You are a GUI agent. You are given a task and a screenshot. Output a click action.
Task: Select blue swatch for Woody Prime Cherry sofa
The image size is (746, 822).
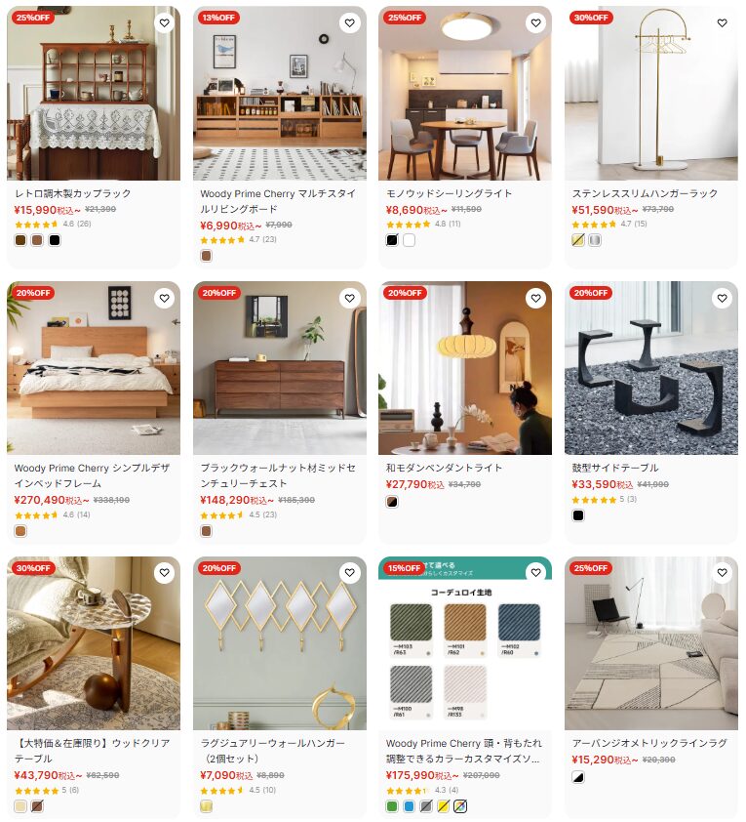[409, 806]
